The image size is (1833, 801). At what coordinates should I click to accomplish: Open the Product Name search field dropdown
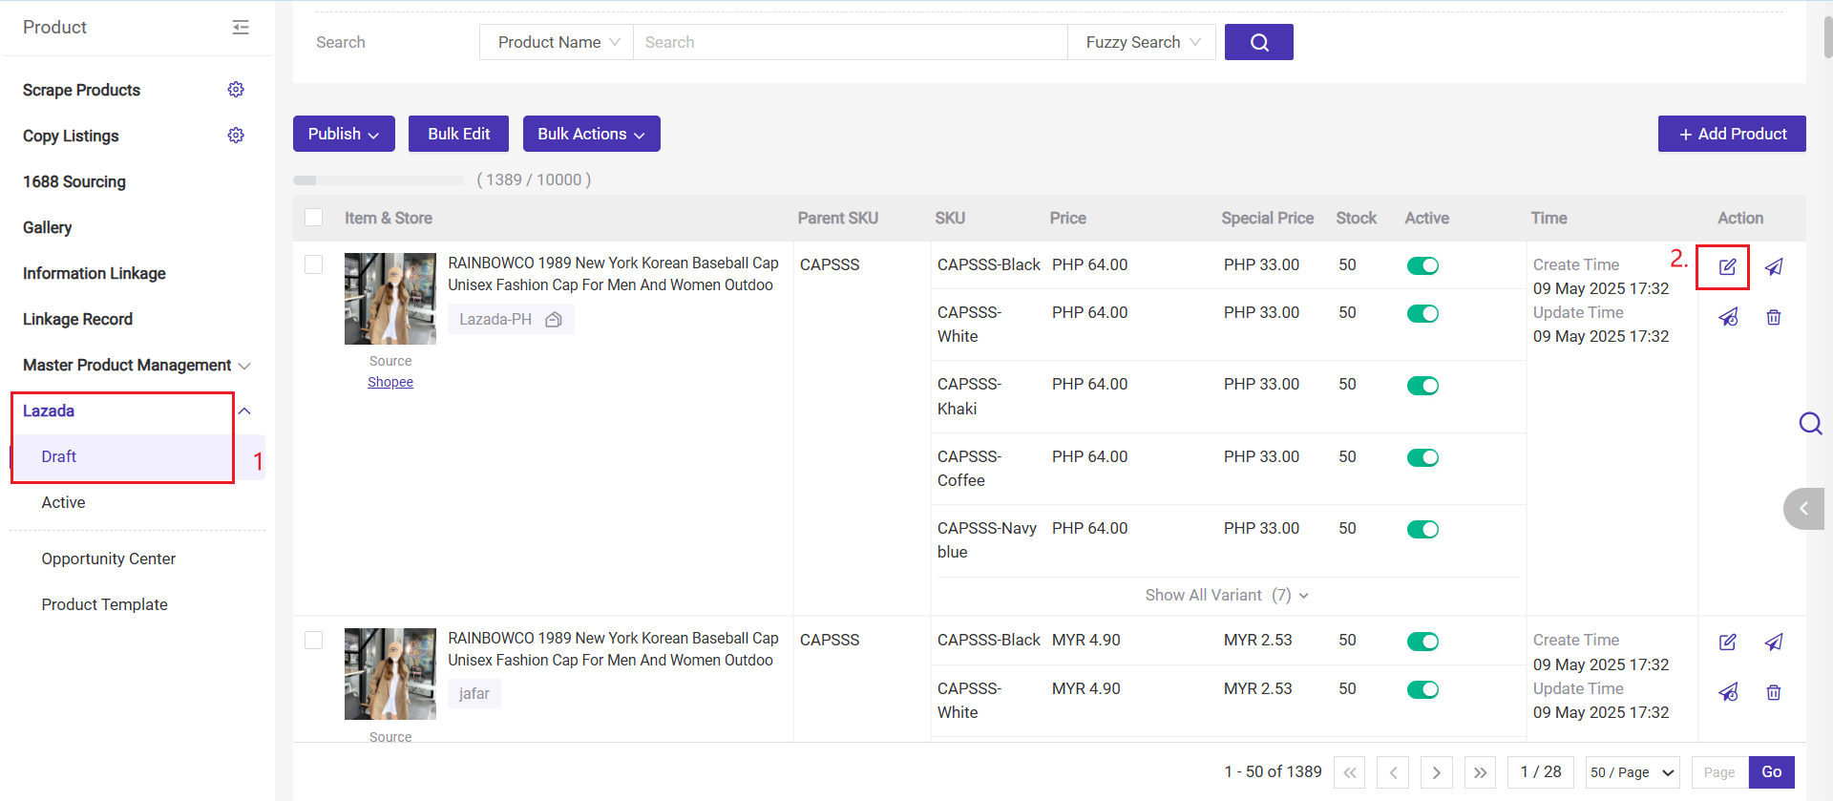point(557,42)
